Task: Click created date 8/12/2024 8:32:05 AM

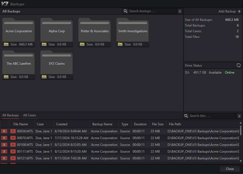Action: [x=71, y=145]
